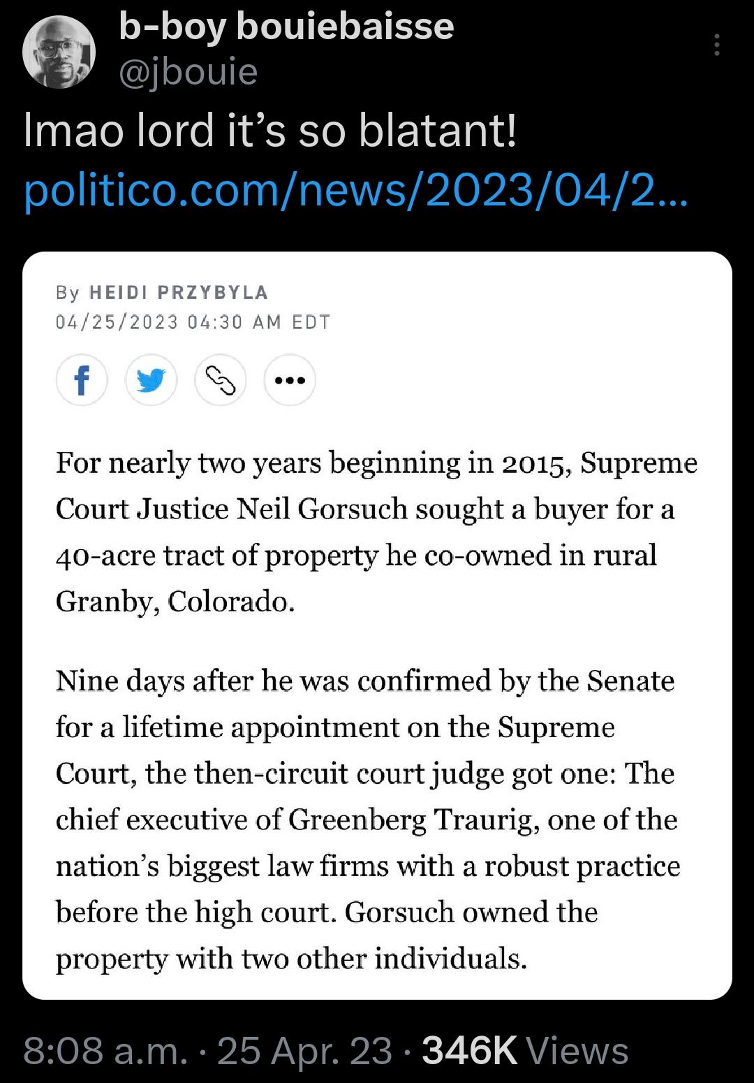Click the 04/25/2023 timestamp text
754x1083 pixels.
pyautogui.click(x=193, y=321)
